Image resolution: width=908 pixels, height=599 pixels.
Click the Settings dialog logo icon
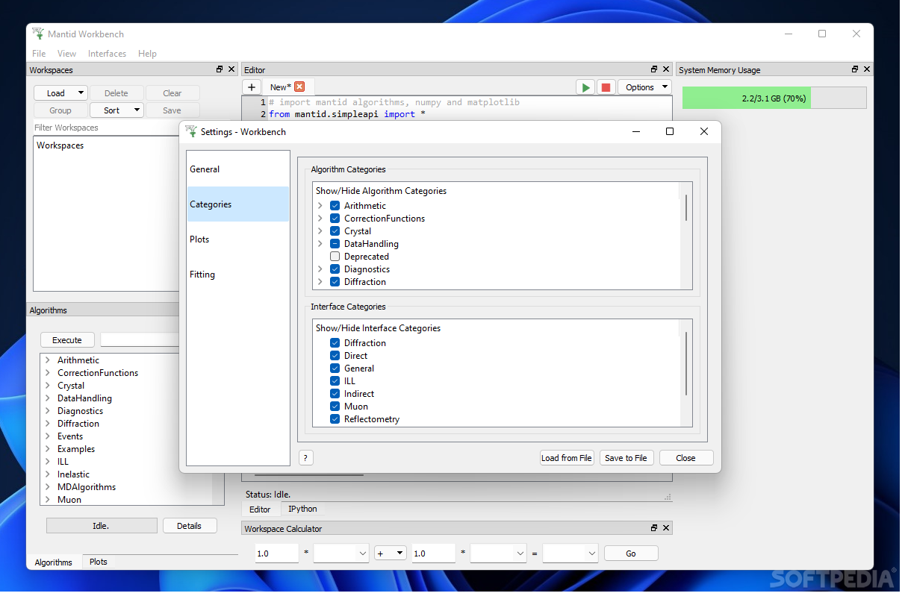191,131
